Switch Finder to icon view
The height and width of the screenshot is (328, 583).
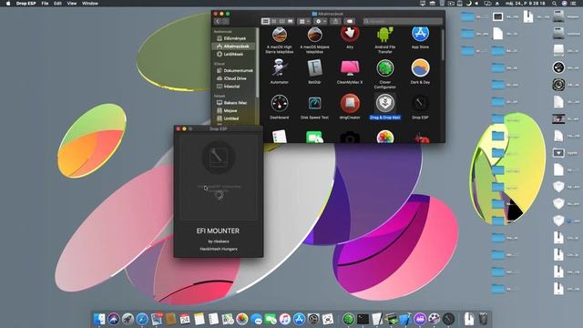[x=265, y=22]
